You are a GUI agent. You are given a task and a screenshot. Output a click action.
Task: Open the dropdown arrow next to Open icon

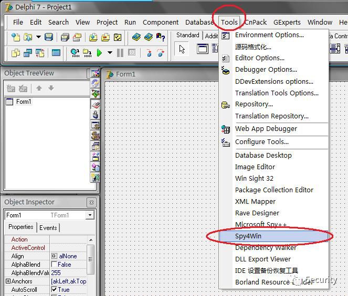[x=38, y=37]
